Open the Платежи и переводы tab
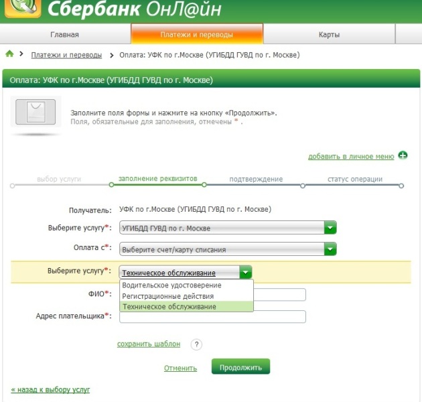This screenshot has height=402, width=422. click(x=197, y=34)
